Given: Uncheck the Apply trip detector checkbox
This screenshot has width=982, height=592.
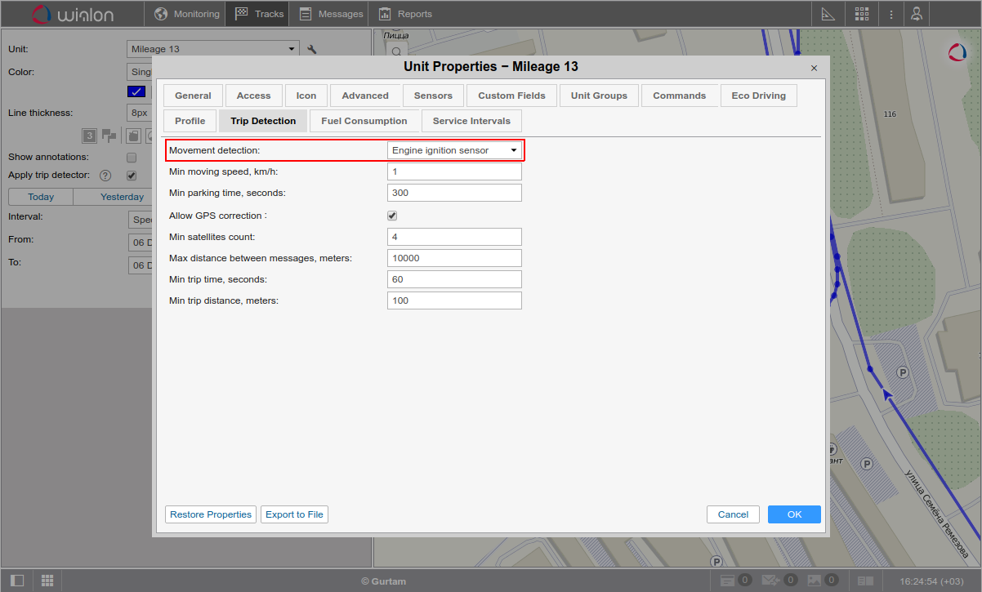Looking at the screenshot, I should click(131, 176).
